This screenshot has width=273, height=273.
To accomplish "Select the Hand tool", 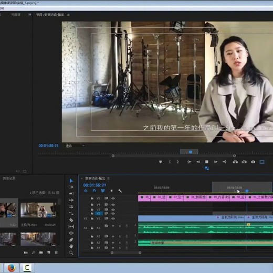I will click(x=71, y=246).
